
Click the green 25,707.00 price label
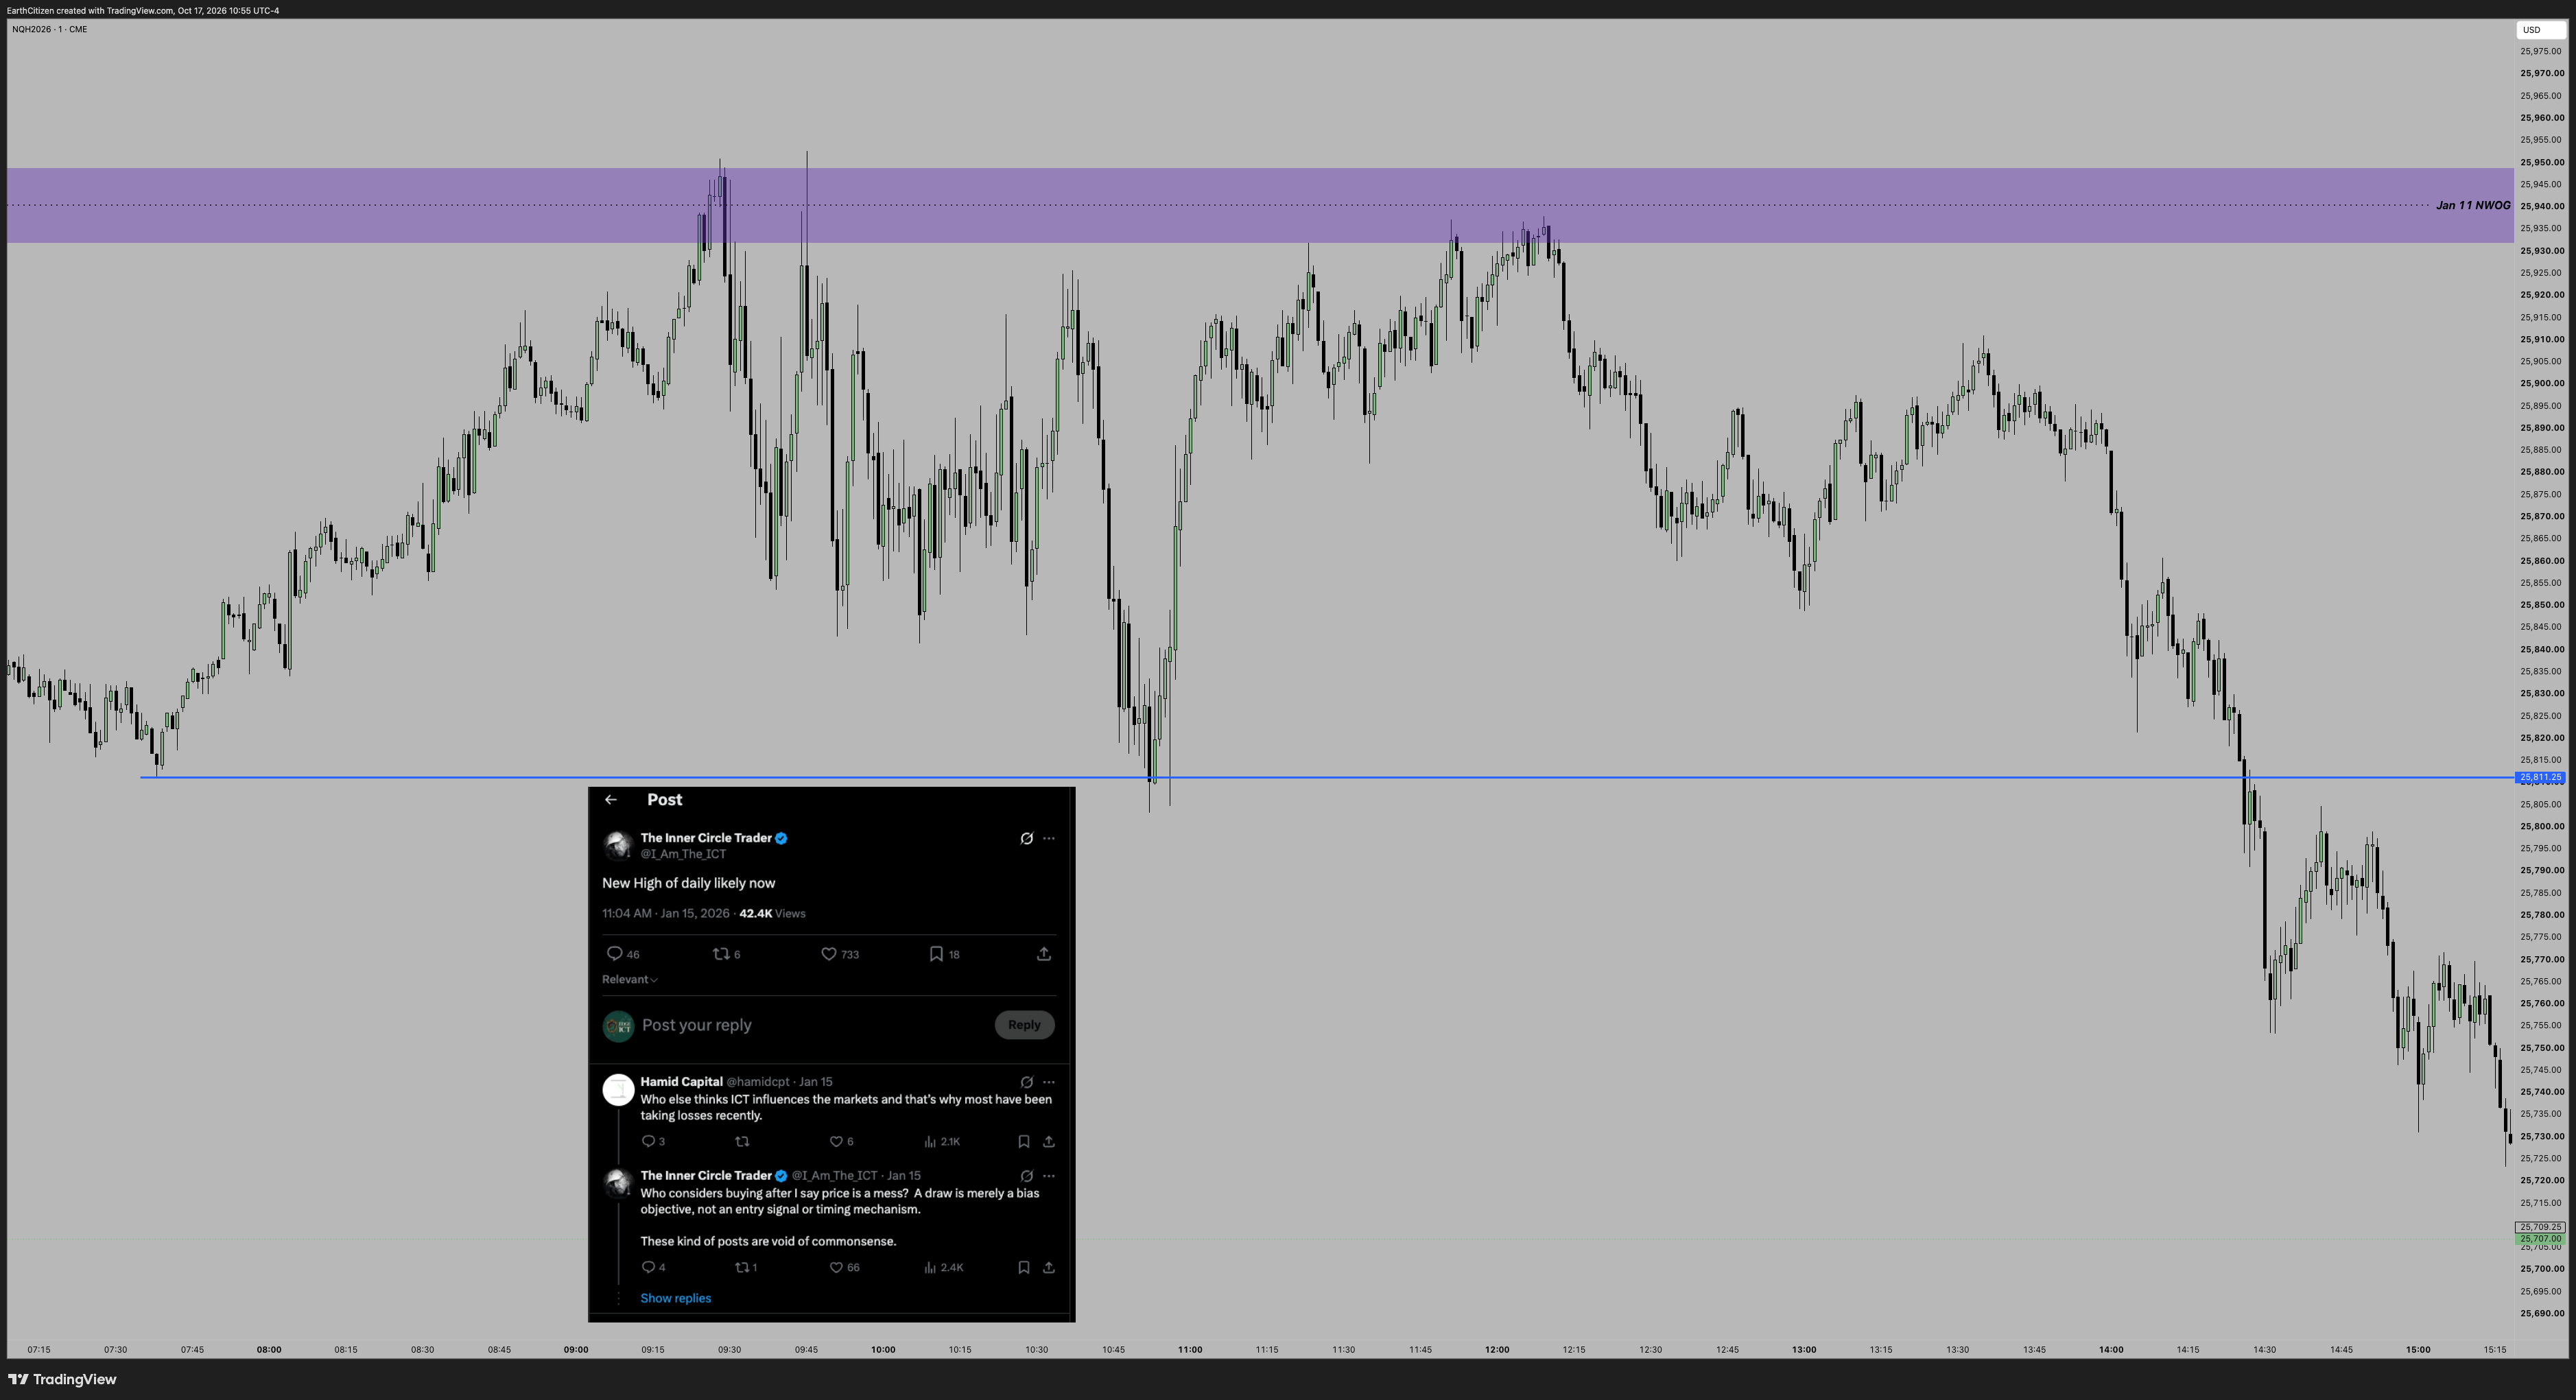[x=2540, y=1240]
